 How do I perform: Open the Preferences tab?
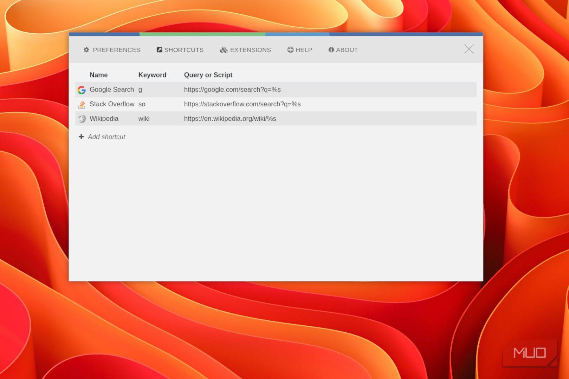pos(112,50)
